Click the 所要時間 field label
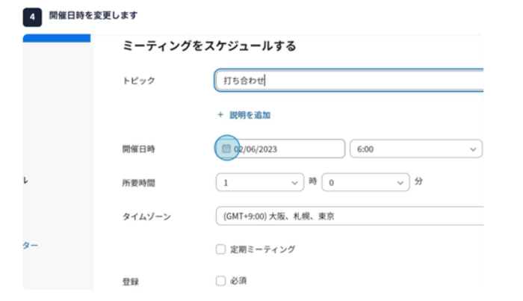The width and height of the screenshot is (523, 301). tap(139, 182)
